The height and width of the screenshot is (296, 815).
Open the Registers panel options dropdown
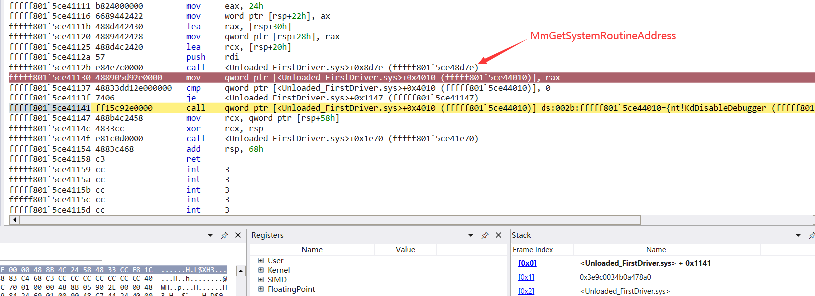471,235
